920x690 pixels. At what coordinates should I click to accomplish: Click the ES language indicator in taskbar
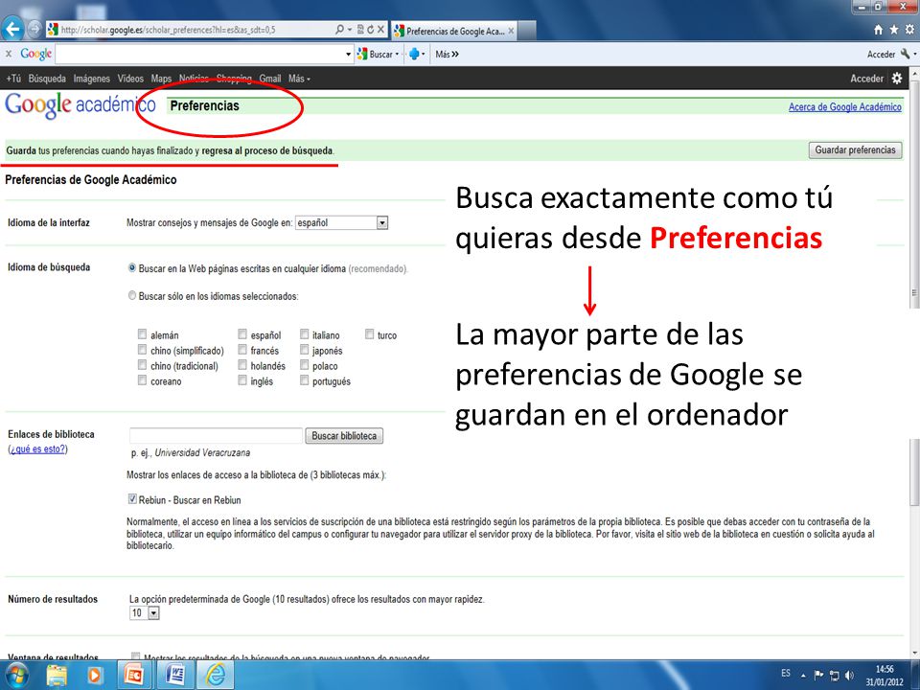(x=786, y=674)
